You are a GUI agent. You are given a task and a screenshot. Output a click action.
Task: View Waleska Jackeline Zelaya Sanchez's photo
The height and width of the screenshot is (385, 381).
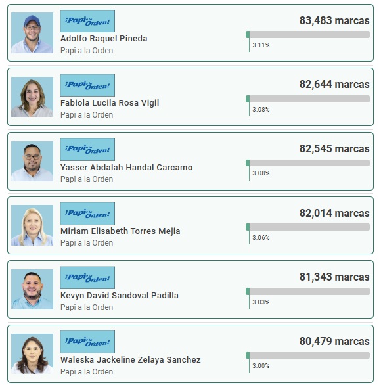[32, 353]
